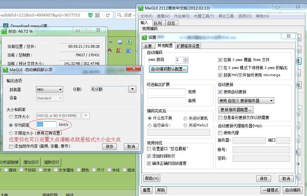The image size is (307, 196).
Task: Click the QR code icon in address bar
Action: [x=97, y=15]
